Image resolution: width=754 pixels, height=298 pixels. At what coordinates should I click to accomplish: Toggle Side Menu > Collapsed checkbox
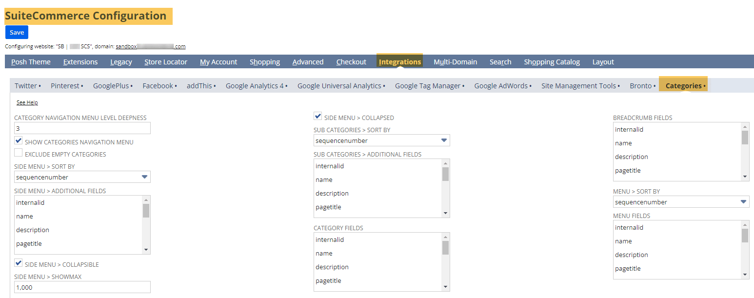(x=318, y=117)
